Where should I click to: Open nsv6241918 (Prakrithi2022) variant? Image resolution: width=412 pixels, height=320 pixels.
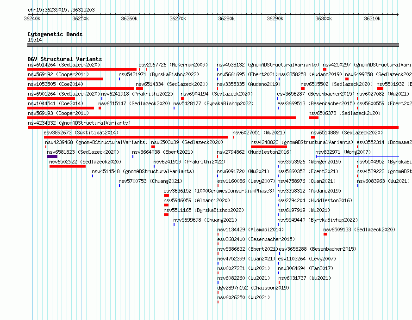(x=137, y=94)
